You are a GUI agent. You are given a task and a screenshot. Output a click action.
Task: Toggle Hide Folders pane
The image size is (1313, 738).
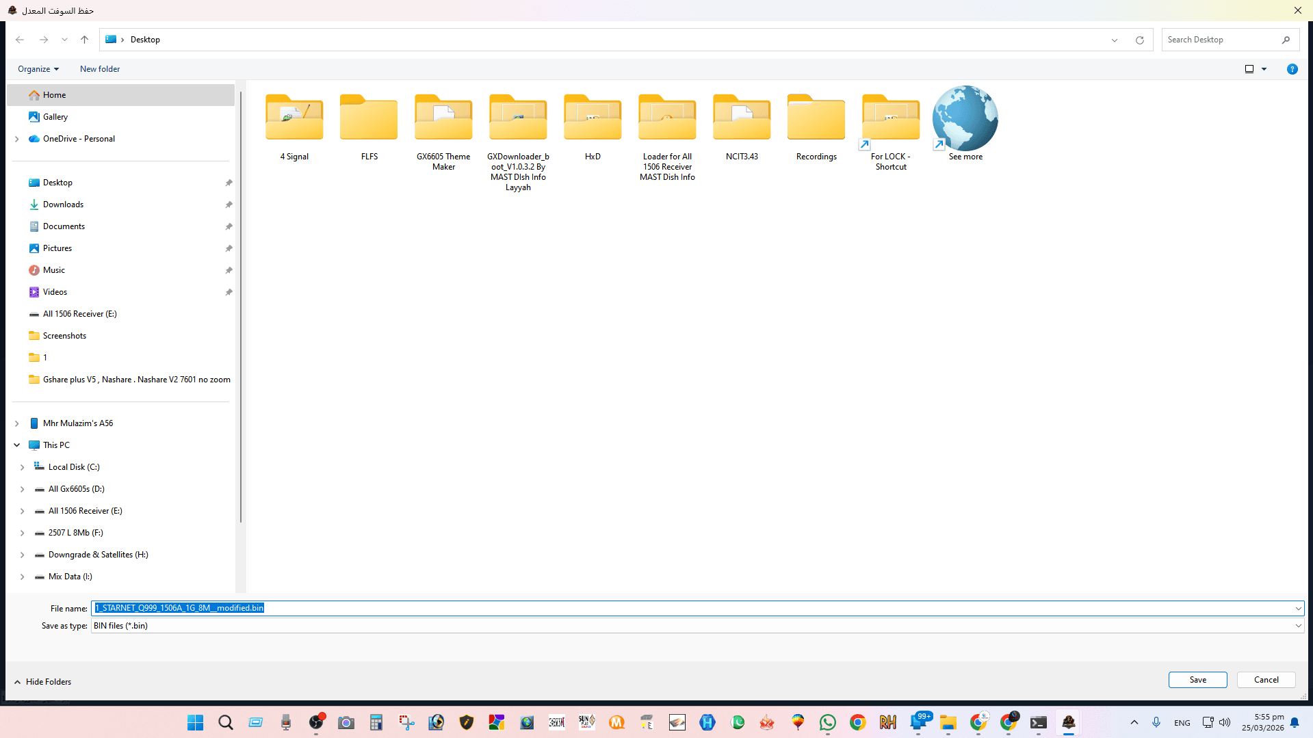click(42, 682)
